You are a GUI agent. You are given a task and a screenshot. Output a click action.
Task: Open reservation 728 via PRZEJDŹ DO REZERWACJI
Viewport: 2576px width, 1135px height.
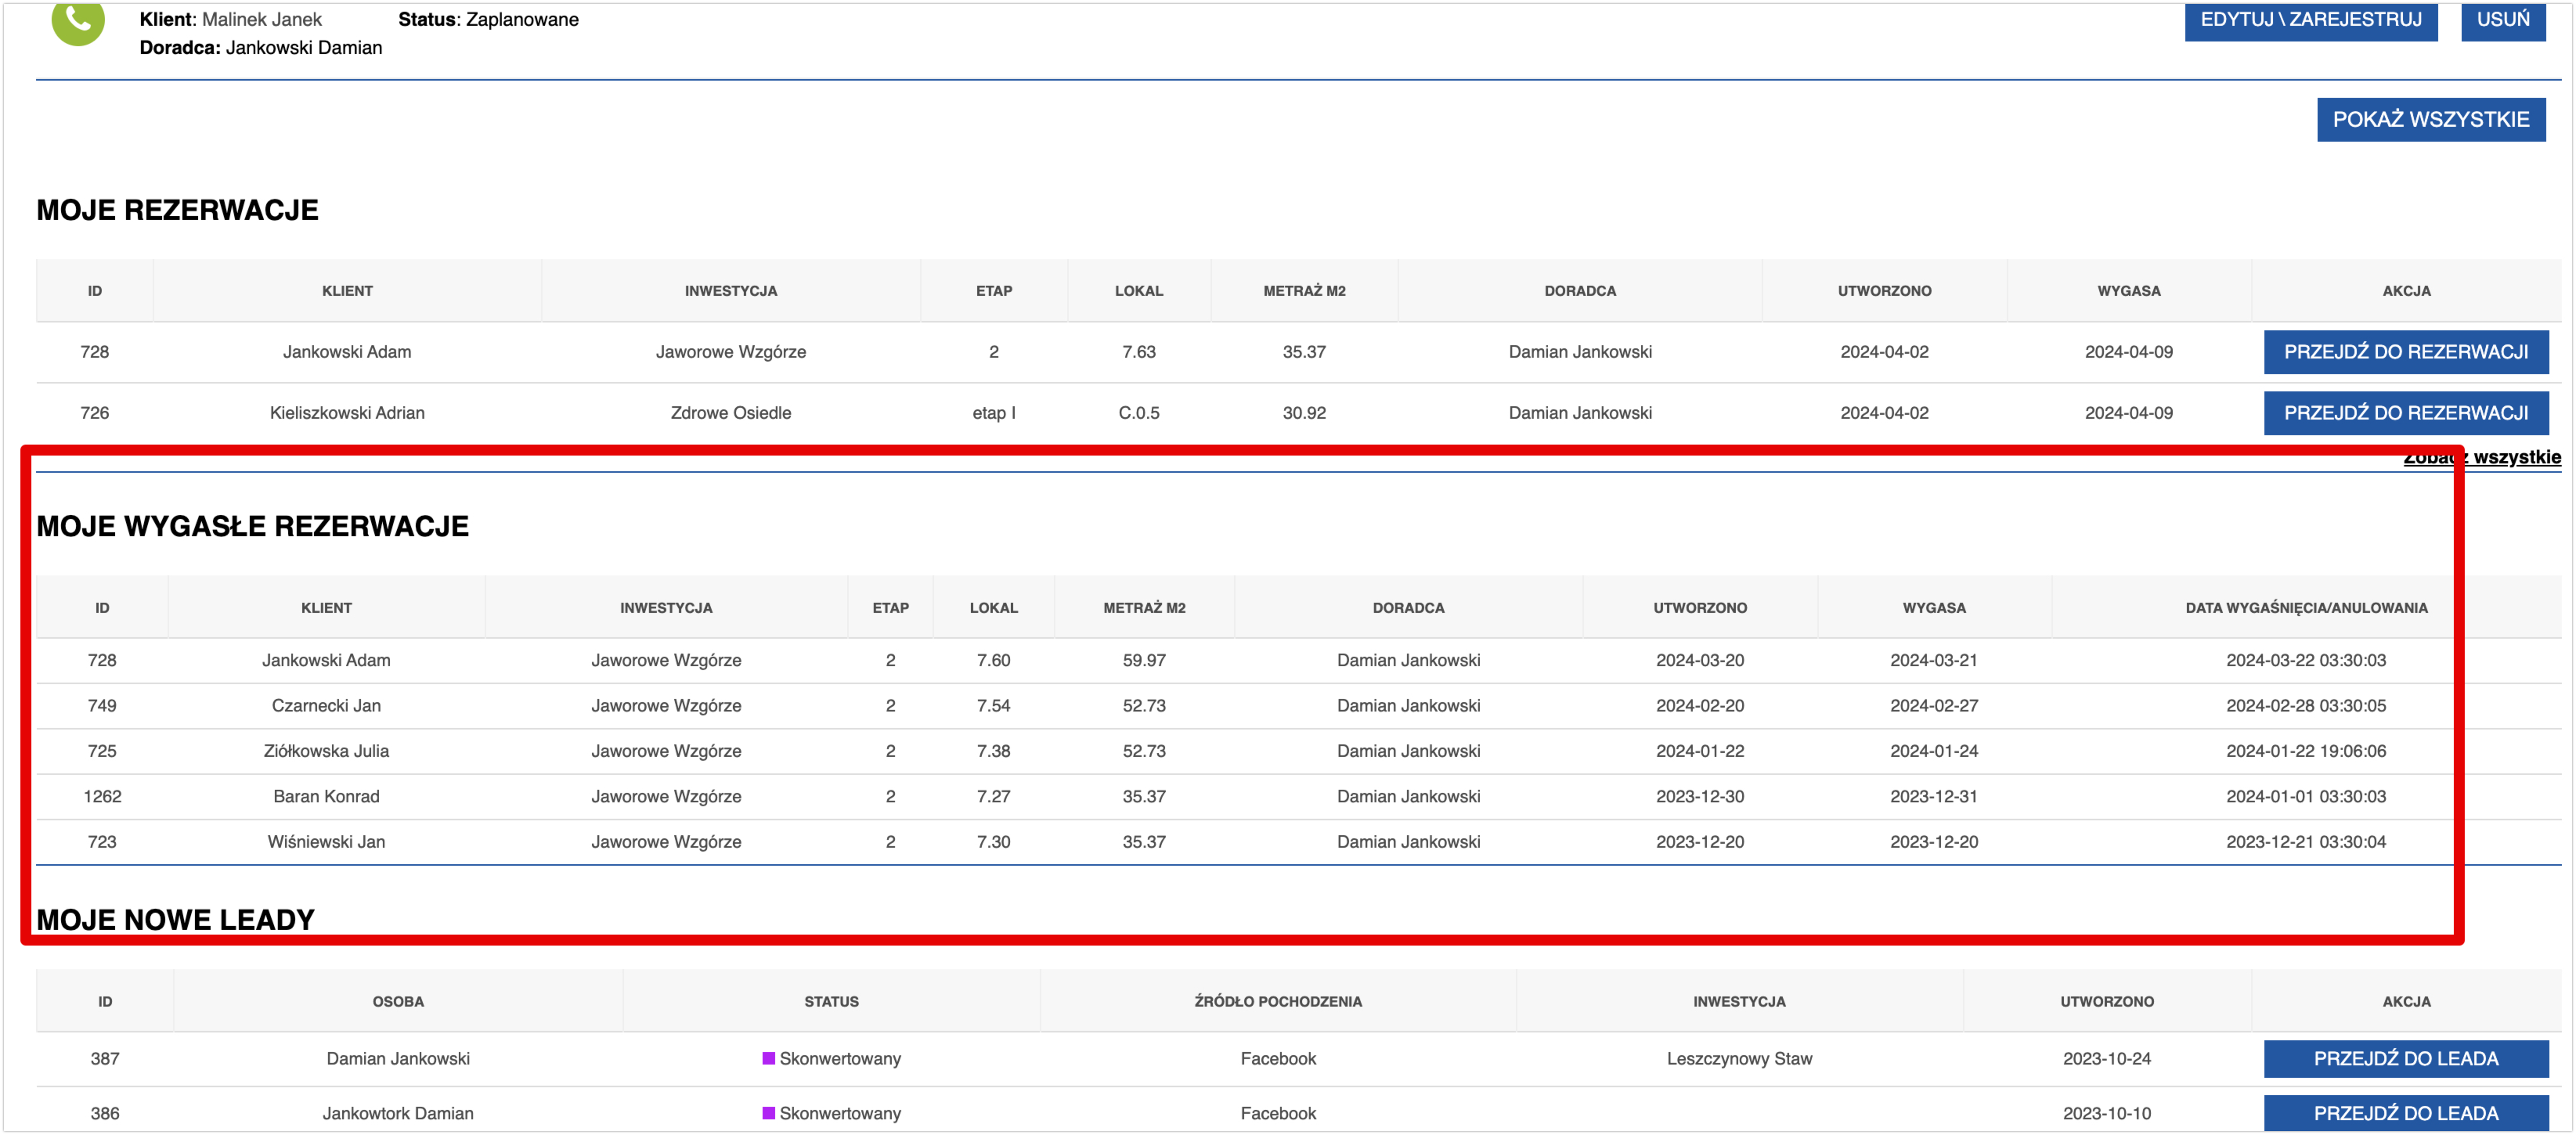coord(2405,352)
